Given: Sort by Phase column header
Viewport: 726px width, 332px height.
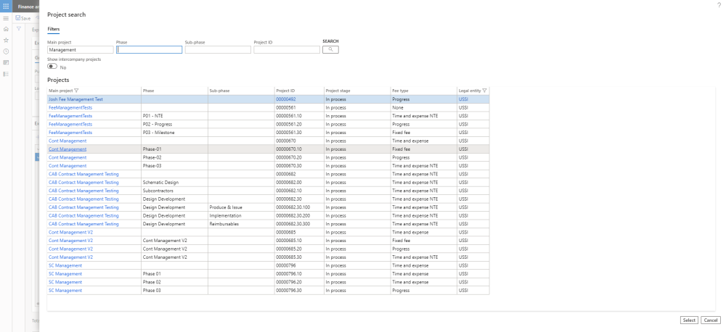Looking at the screenshot, I should (149, 91).
